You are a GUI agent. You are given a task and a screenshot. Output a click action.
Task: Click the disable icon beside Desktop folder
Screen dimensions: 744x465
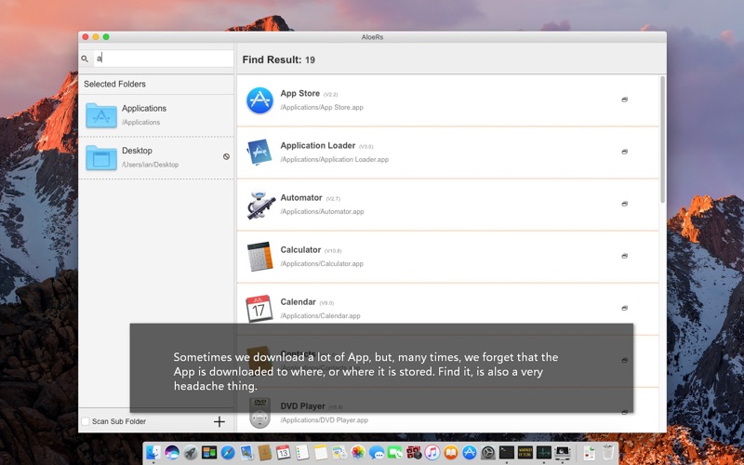pyautogui.click(x=226, y=156)
